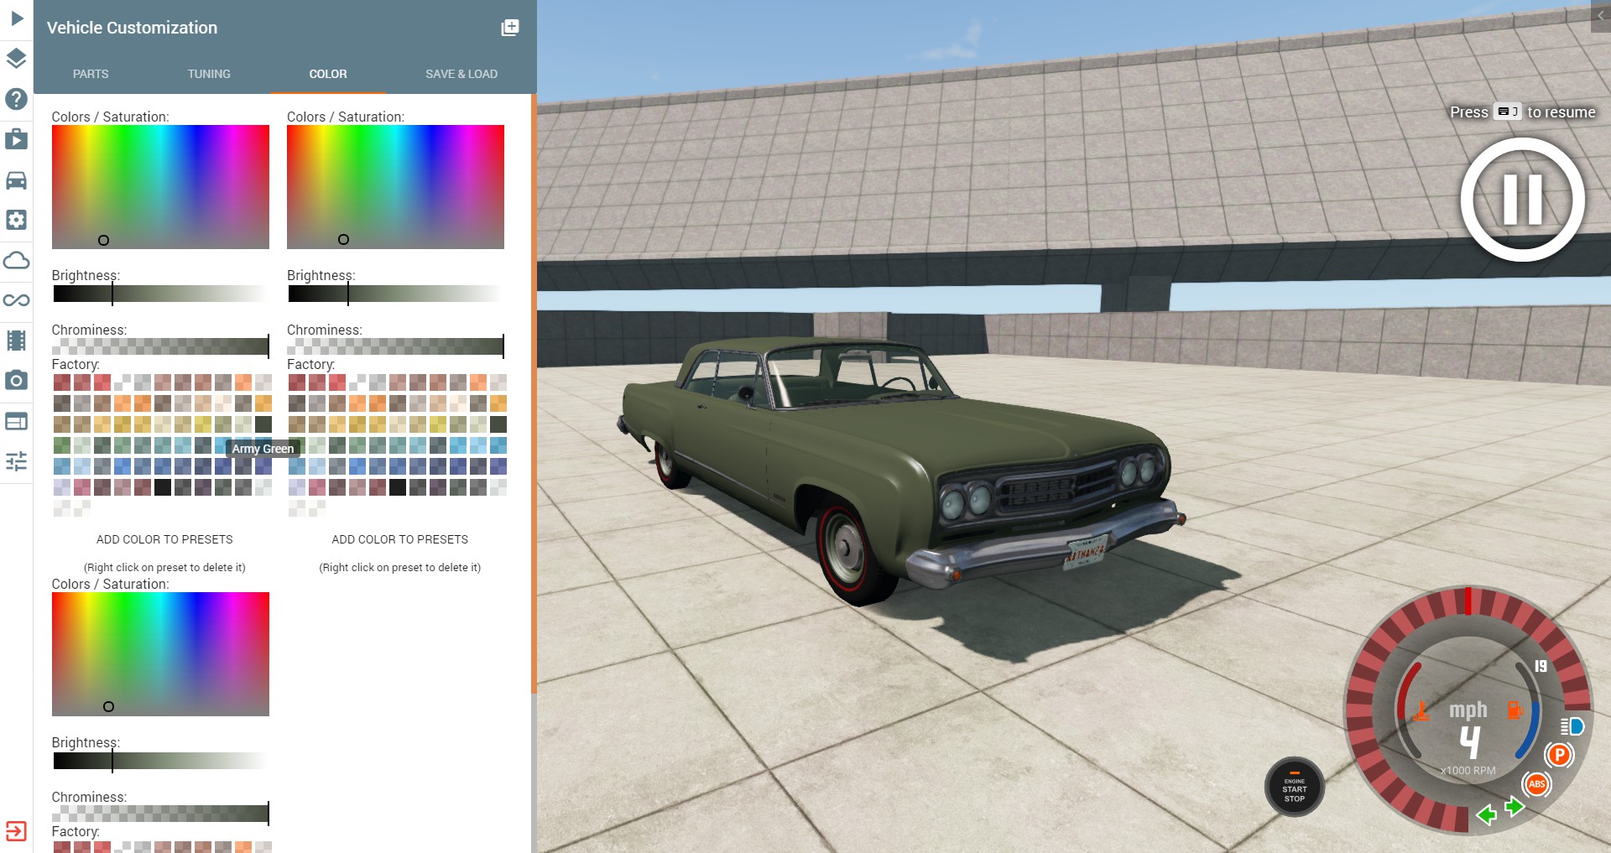Click ADD COLOR TO PRESETS under second palette
This screenshot has width=1611, height=853.
400,539
